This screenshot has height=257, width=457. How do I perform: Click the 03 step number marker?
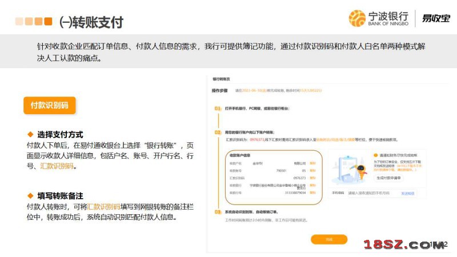[x=218, y=211]
